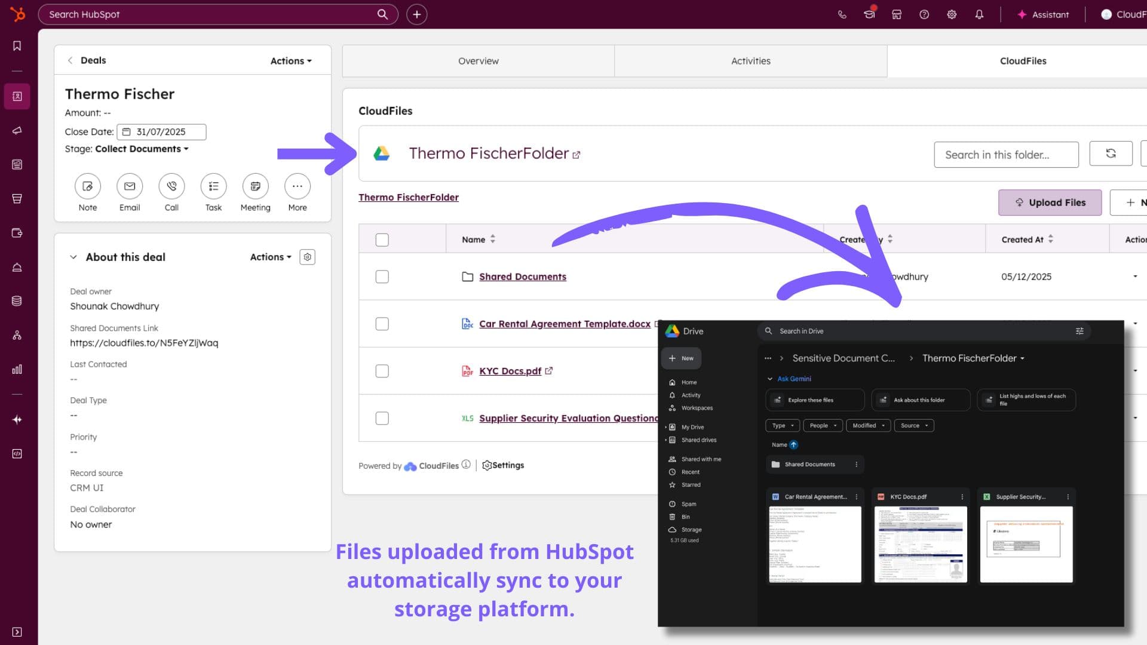This screenshot has height=645, width=1147.
Task: Create a note using the Note icon
Action: 87,187
